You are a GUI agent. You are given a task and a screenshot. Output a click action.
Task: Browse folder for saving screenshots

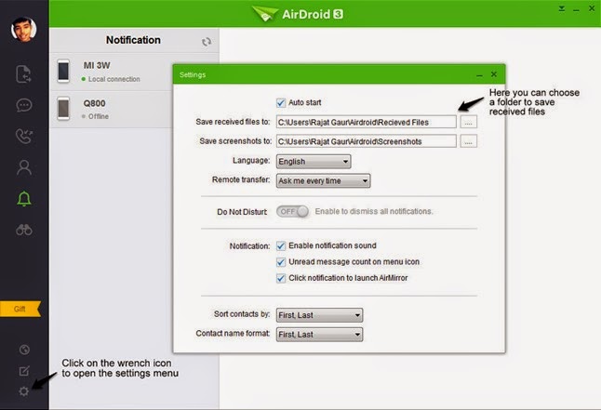click(x=468, y=141)
